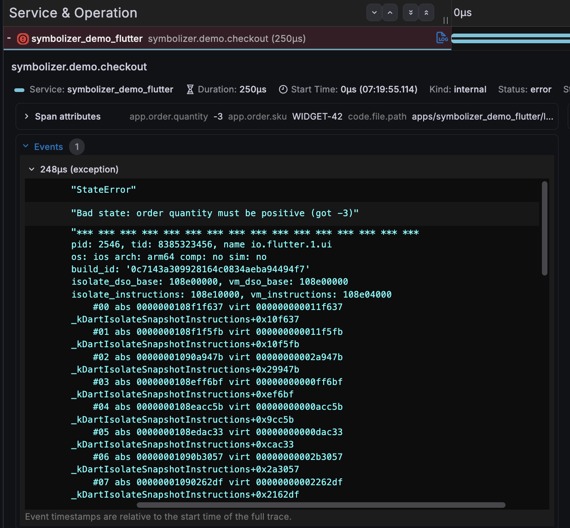Click the "StateError" exception type text
The height and width of the screenshot is (528, 570).
click(104, 189)
